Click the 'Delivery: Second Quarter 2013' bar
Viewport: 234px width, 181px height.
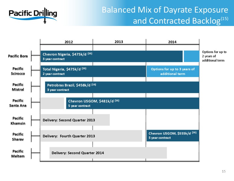[75, 120]
